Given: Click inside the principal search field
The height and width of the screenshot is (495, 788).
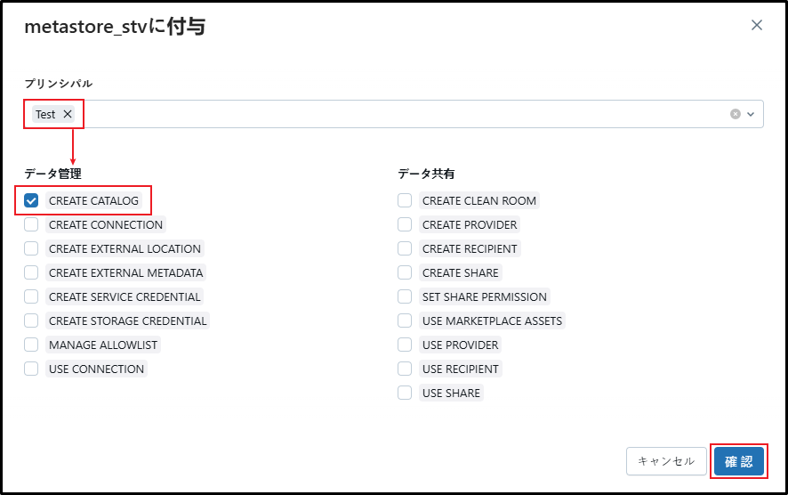Looking at the screenshot, I should click(400, 114).
